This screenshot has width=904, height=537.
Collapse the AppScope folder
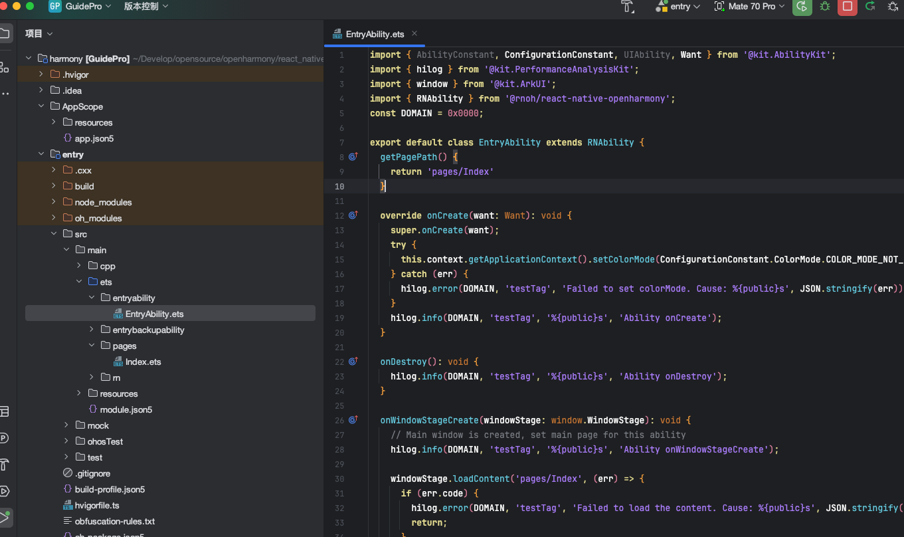[x=41, y=106]
